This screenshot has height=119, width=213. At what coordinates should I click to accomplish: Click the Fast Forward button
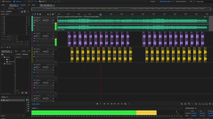[115, 104]
